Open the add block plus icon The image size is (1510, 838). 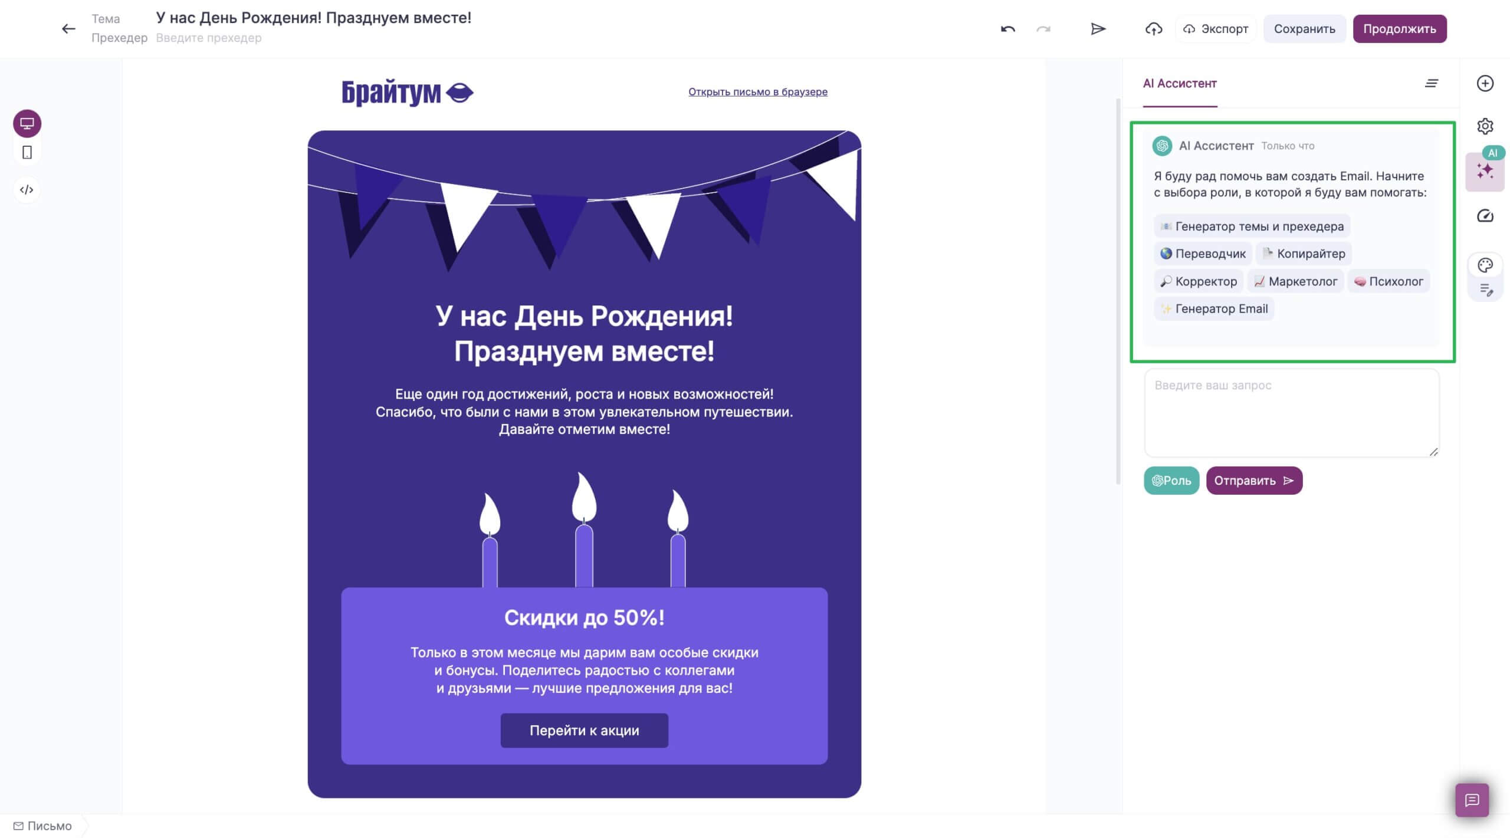tap(1485, 83)
